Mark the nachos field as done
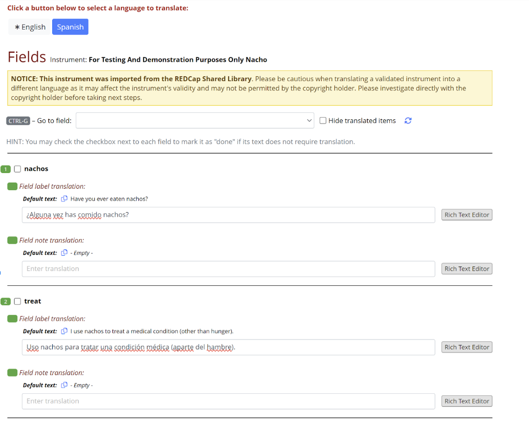 pos(17,169)
